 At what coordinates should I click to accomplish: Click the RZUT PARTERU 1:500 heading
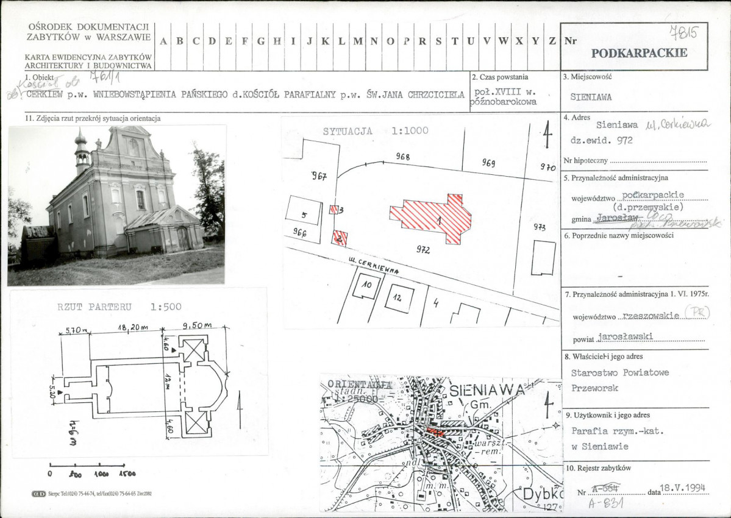(x=119, y=307)
